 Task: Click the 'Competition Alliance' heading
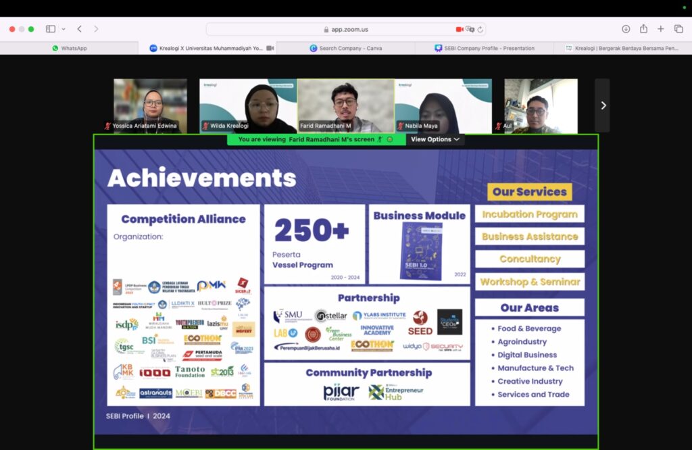click(x=184, y=220)
